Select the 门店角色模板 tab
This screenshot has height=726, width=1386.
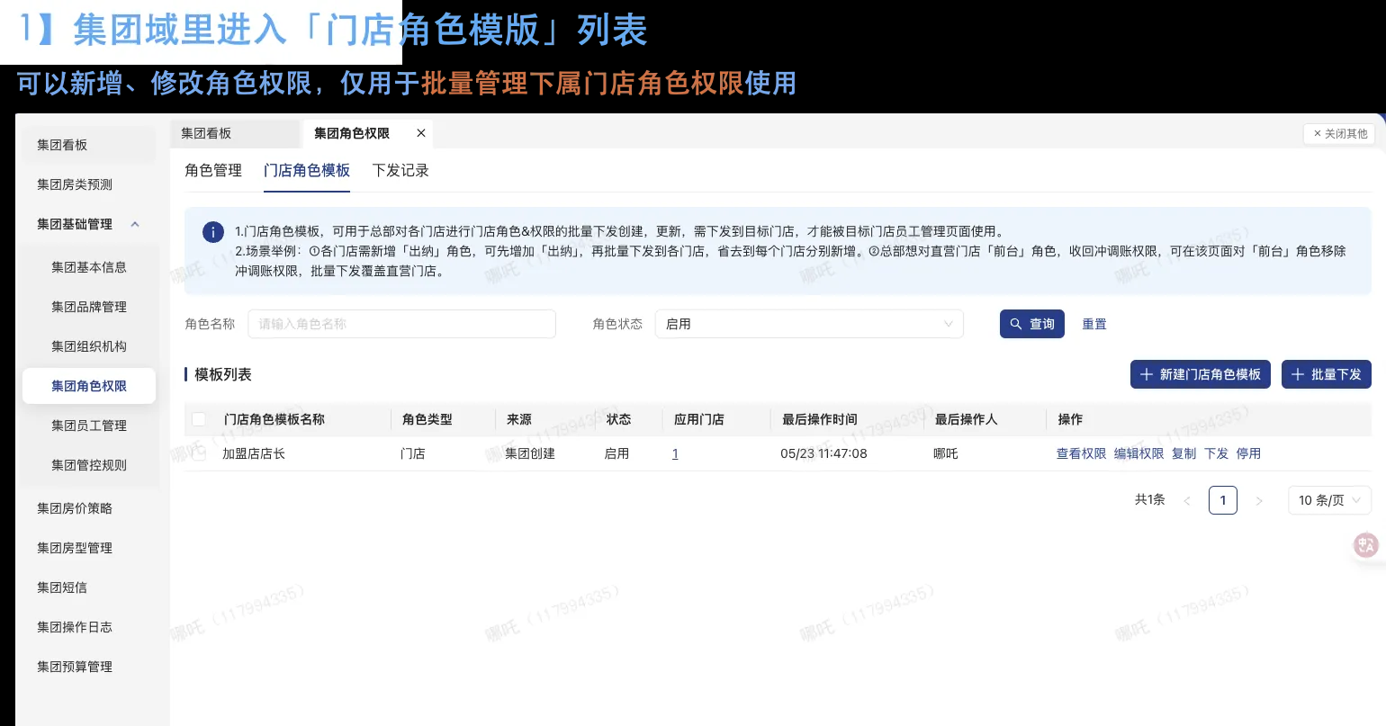307,170
